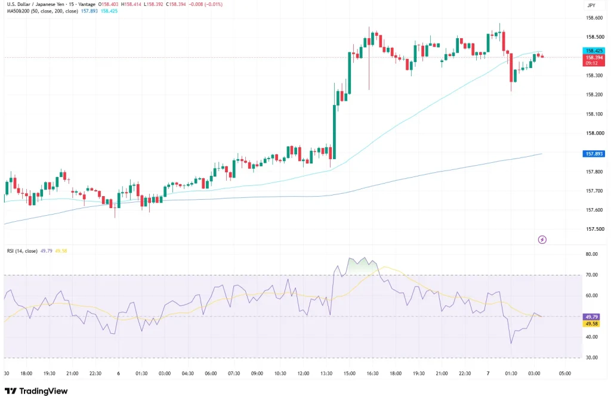This screenshot has width=611, height=403.
Task: Click the C158.394 close value in header
Action: coord(176,4)
